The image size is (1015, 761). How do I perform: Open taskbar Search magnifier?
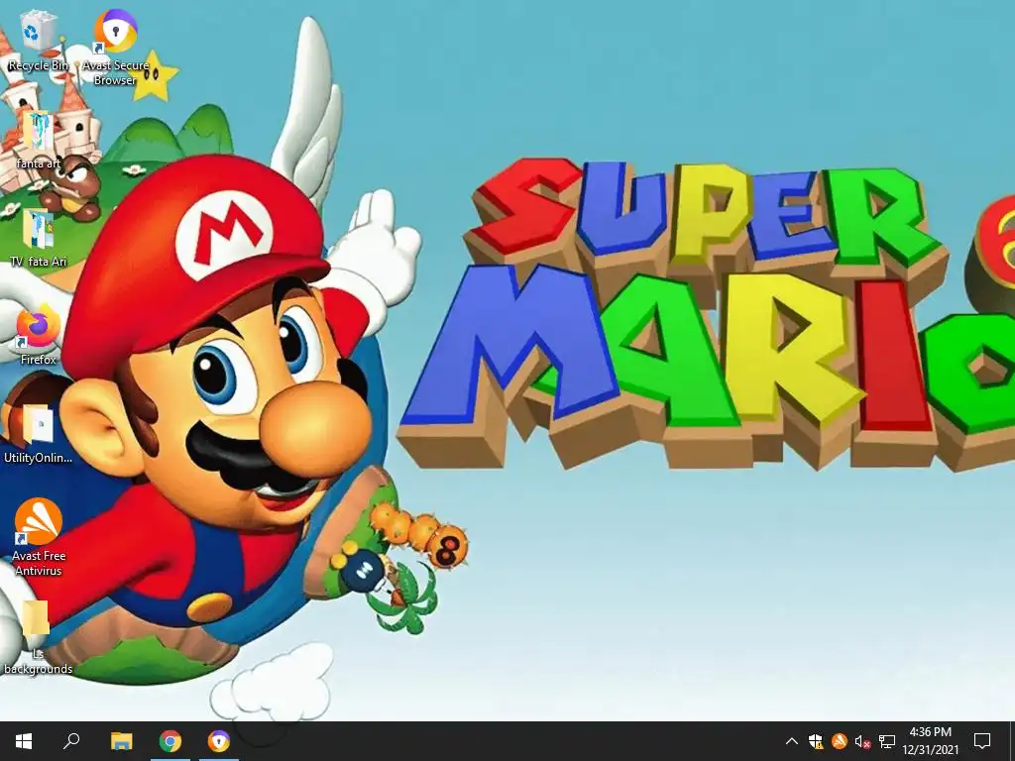[71, 741]
